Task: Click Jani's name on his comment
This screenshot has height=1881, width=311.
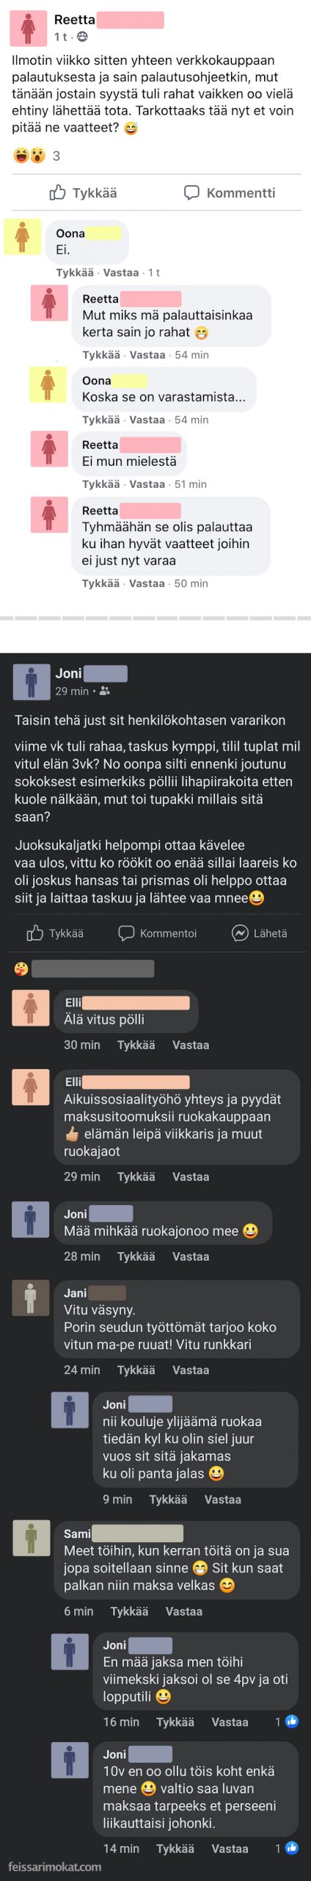Action: [75, 1293]
